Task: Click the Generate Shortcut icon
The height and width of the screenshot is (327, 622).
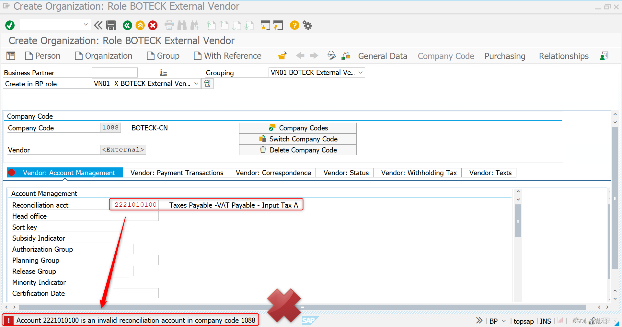Action: coord(278,25)
